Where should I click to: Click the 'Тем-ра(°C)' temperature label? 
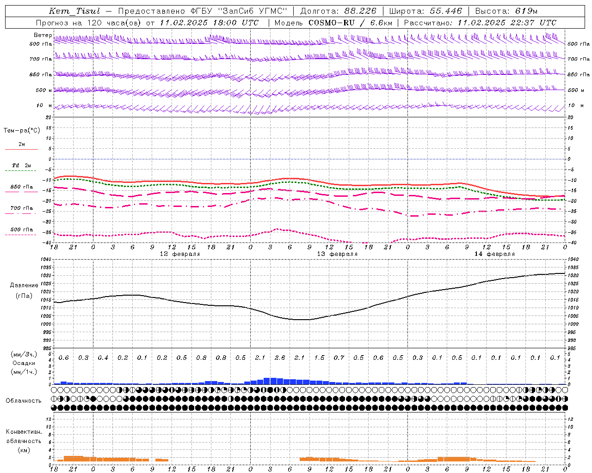(x=22, y=131)
